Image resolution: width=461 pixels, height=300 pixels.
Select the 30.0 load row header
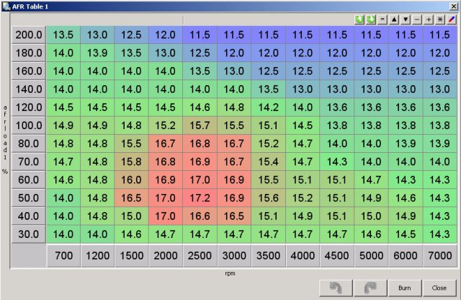coord(29,234)
